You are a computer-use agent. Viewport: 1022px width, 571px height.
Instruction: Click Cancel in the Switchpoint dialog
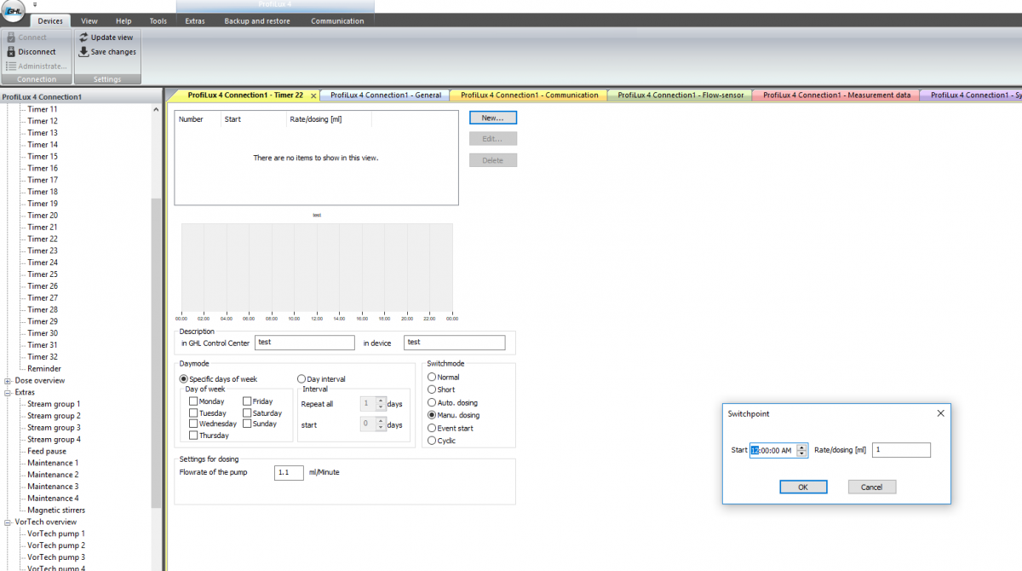(872, 487)
